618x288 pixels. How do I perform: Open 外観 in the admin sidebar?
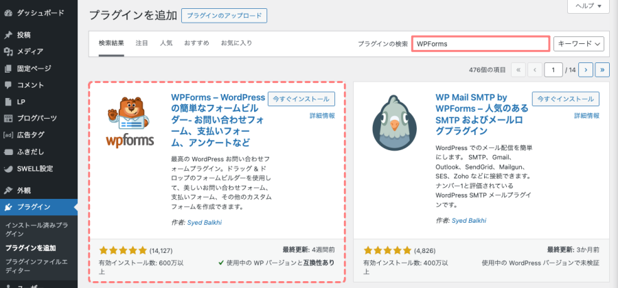pos(23,191)
